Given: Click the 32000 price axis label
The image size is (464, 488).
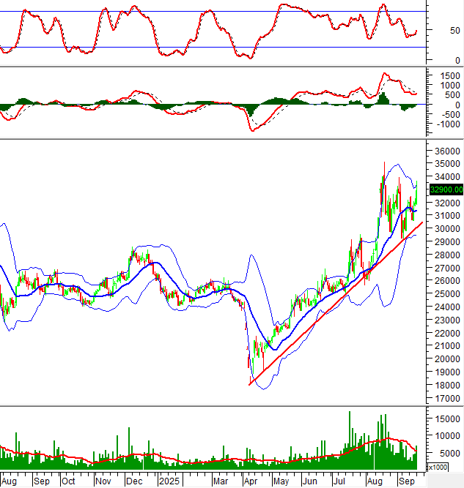Looking at the screenshot, I should point(447,203).
